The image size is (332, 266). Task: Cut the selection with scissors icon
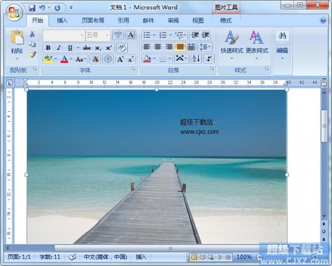point(32,34)
